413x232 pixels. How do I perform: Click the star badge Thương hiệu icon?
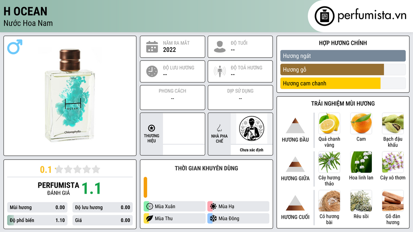[152, 128]
